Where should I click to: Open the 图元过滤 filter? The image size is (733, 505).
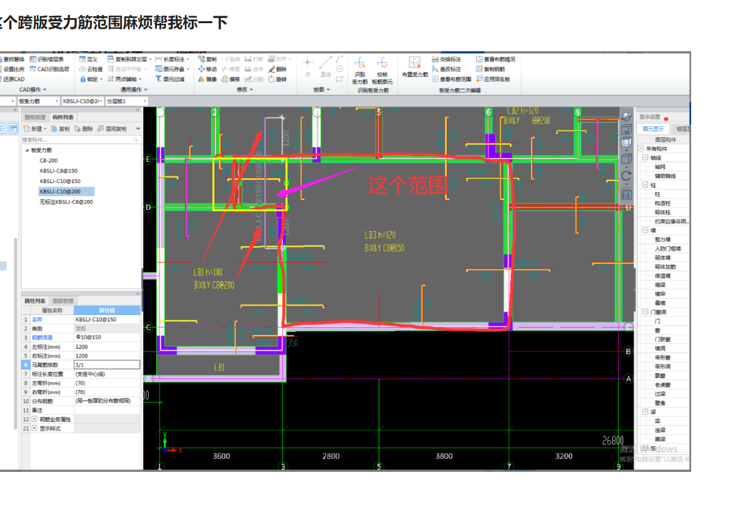(x=170, y=79)
